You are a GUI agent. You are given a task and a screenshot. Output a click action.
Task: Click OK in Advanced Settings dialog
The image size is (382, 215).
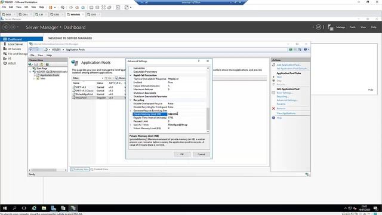182,154
